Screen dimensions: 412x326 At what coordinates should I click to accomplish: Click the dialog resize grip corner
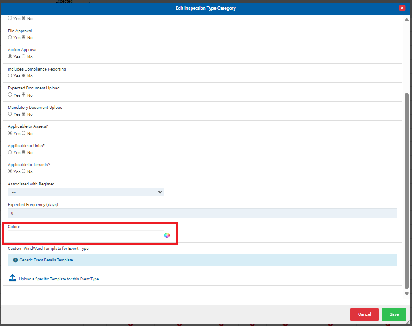408,322
